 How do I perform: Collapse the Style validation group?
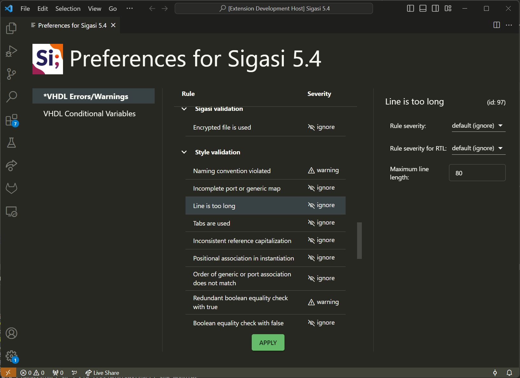pyautogui.click(x=184, y=152)
